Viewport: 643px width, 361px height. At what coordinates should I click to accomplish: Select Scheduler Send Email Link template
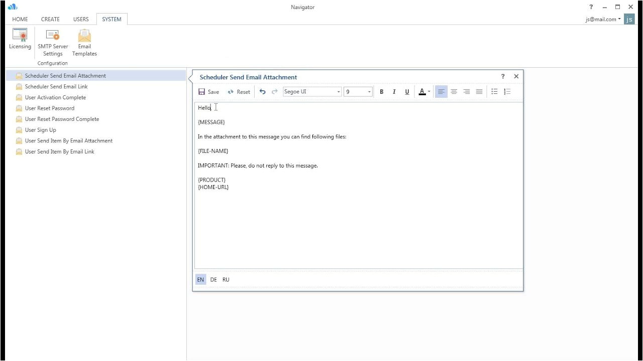96,87
